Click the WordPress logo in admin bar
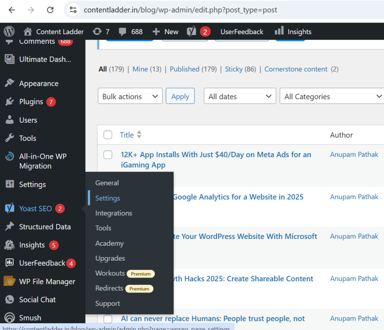 9,31
